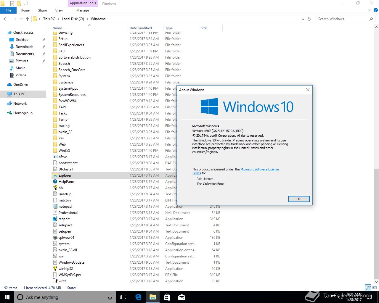The height and width of the screenshot is (303, 379).
Task: Open Mail app from taskbar
Action: coord(182,297)
